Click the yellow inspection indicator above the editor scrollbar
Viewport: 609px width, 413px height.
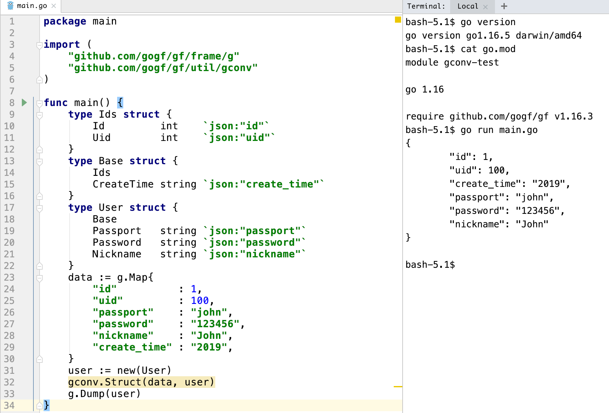(398, 19)
